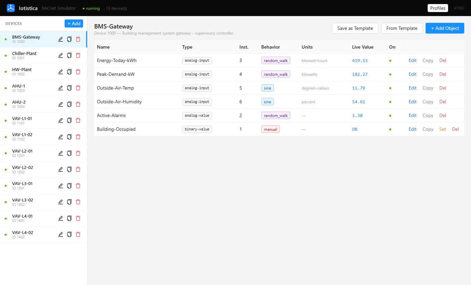Select the VAV-L3-02 device

(43, 202)
